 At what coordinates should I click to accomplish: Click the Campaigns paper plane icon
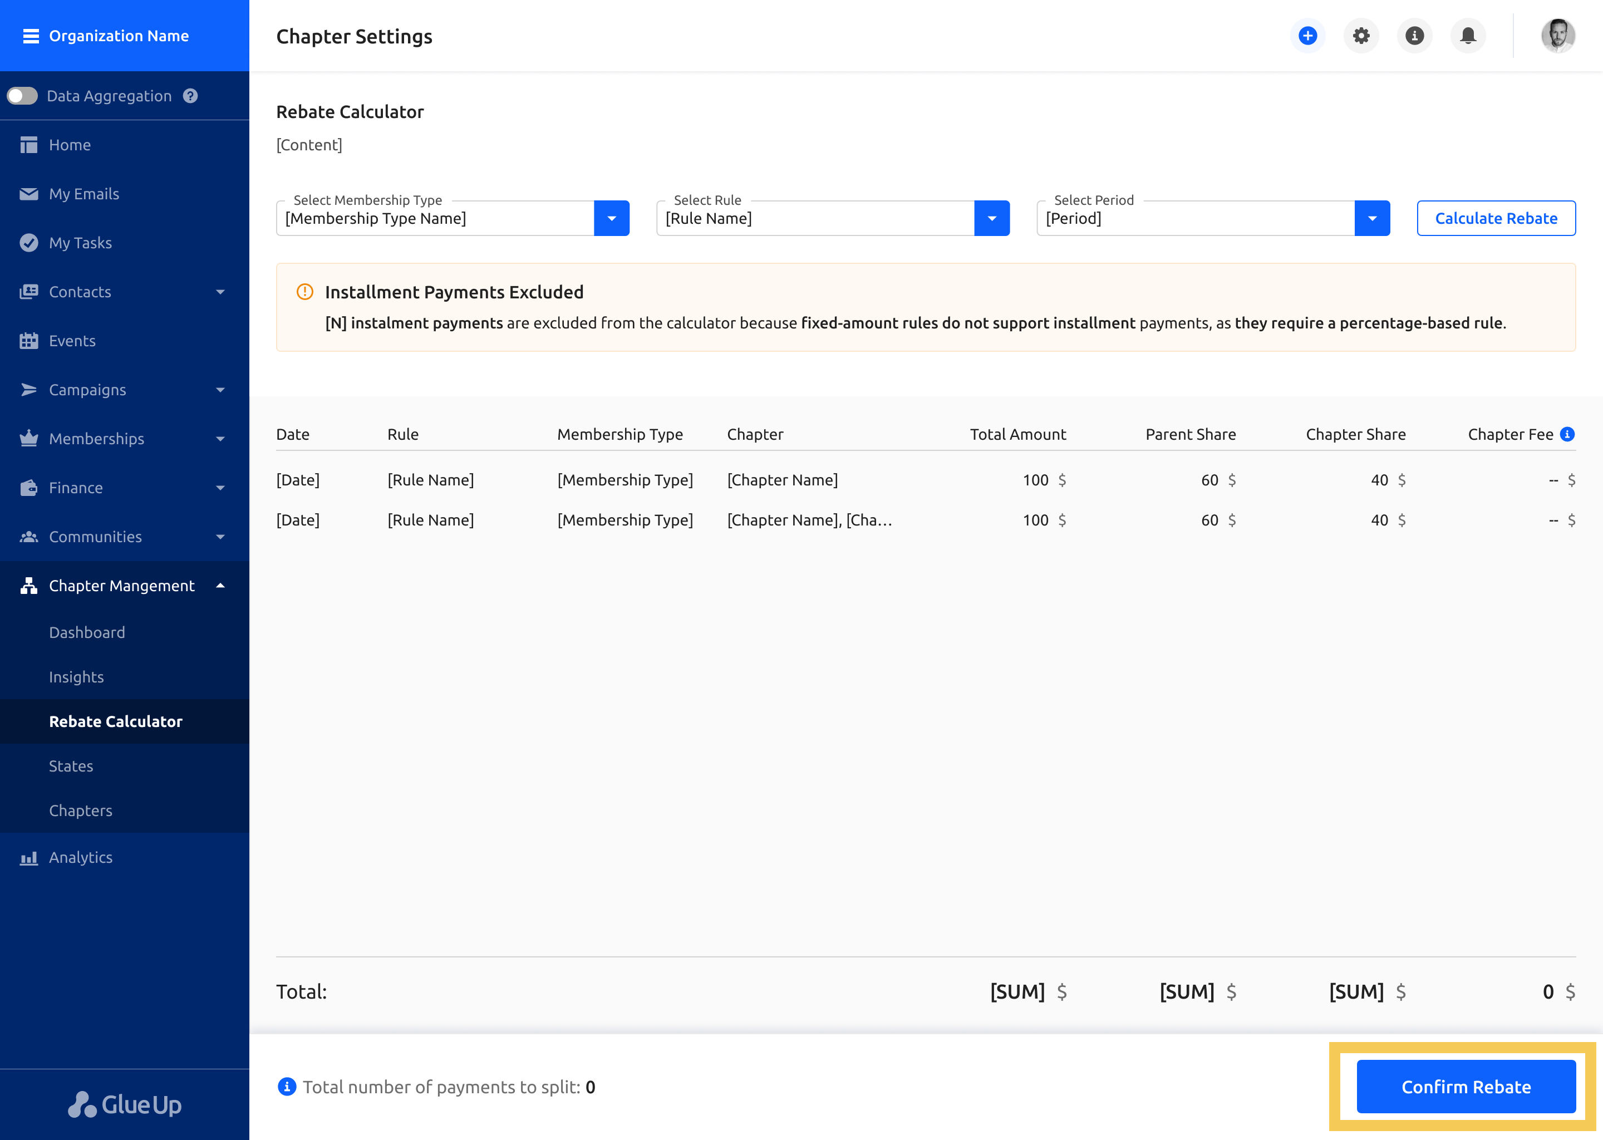pos(29,390)
